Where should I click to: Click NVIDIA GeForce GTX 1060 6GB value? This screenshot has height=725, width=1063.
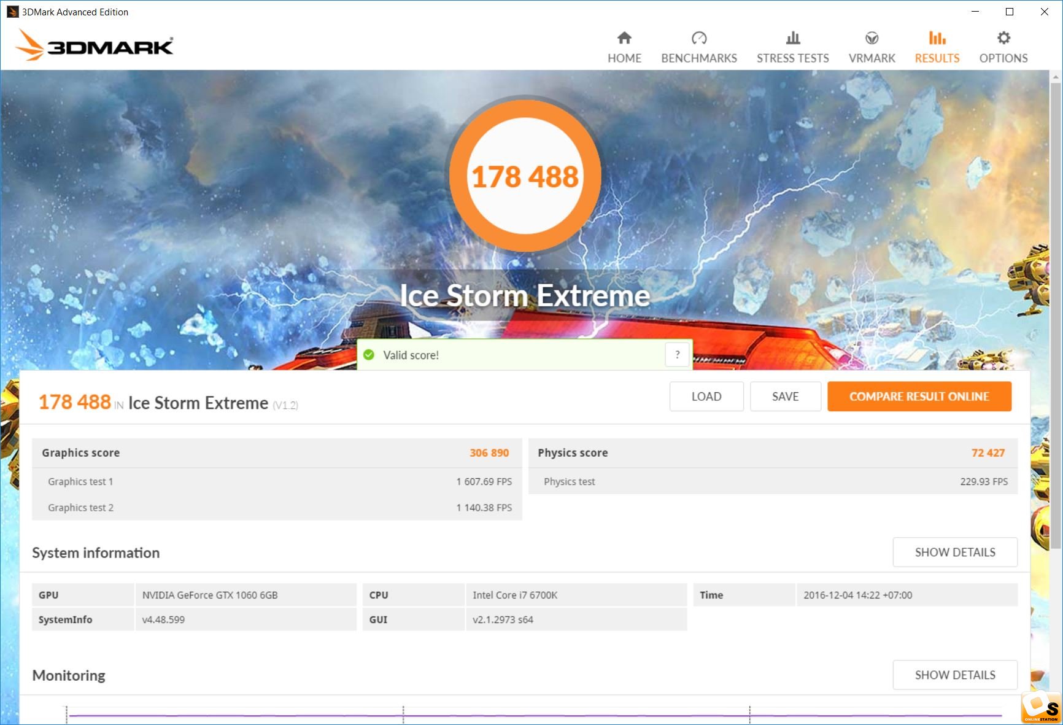click(x=210, y=595)
